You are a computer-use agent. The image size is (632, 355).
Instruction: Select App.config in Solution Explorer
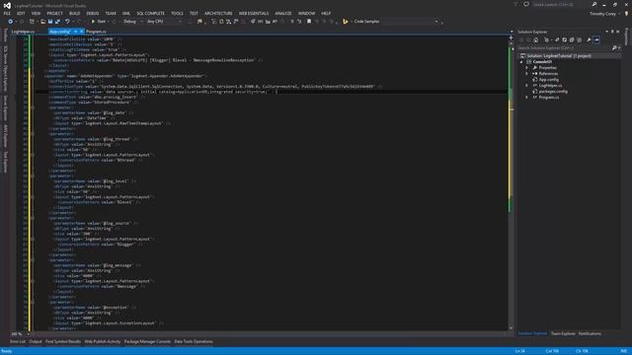click(549, 80)
